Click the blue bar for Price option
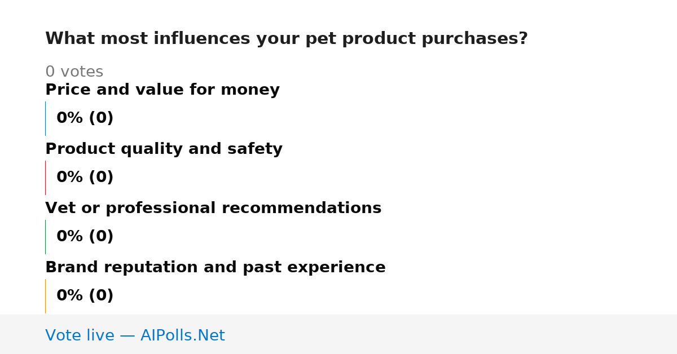Image resolution: width=677 pixels, height=354 pixels. [45, 118]
